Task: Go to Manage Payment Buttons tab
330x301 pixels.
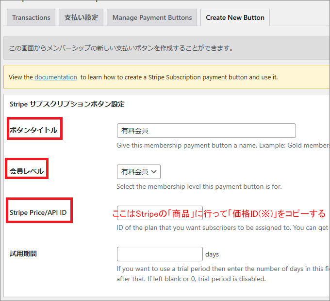Action: pyautogui.click(x=152, y=17)
